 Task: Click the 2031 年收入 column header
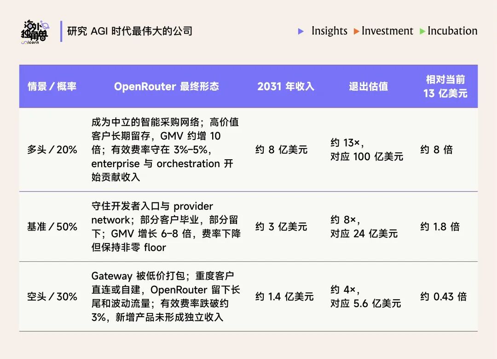pyautogui.click(x=286, y=86)
